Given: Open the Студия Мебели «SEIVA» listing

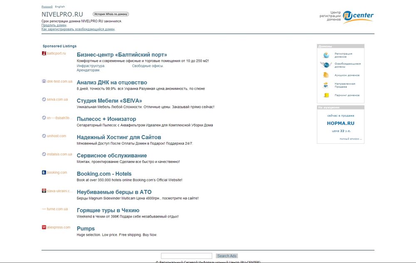Looking at the screenshot, I should (109, 101).
